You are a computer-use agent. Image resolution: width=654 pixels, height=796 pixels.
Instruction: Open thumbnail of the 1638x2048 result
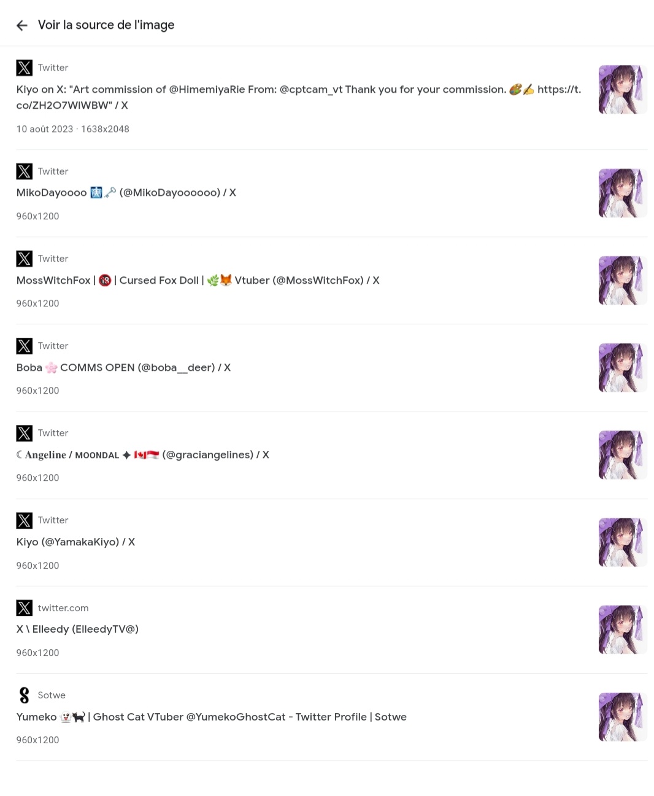point(623,90)
